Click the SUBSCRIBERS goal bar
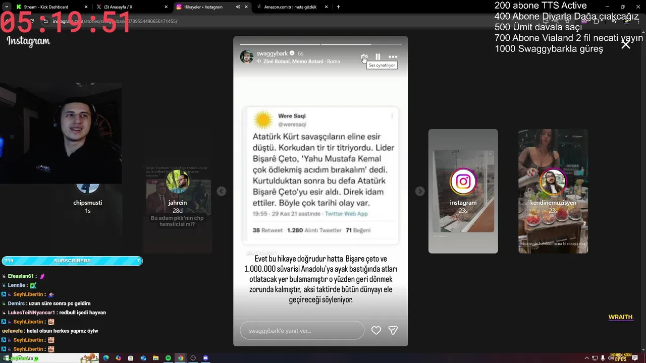 pyautogui.click(x=72, y=261)
